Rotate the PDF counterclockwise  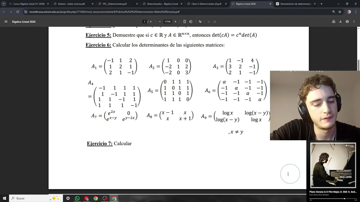[x=191, y=22]
